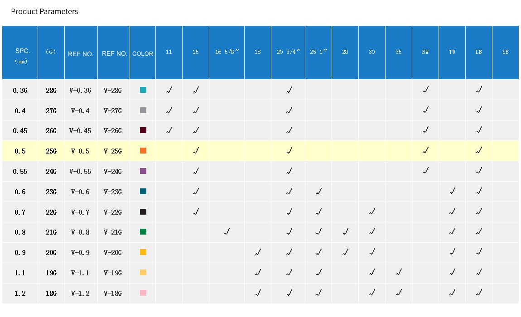Select the RW checkmark in the highlighted 25G row
Viewport: 521px width, 317px height.
tap(425, 151)
